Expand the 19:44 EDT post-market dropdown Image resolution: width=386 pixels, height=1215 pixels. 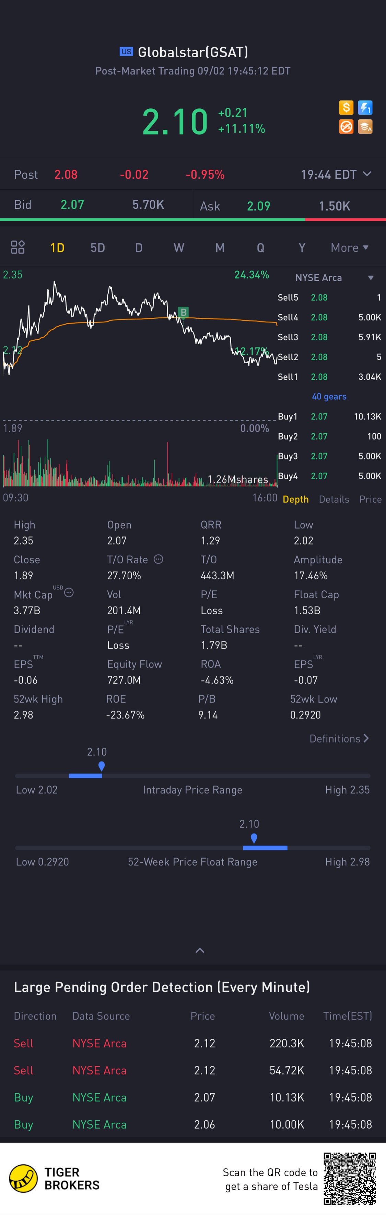click(336, 175)
